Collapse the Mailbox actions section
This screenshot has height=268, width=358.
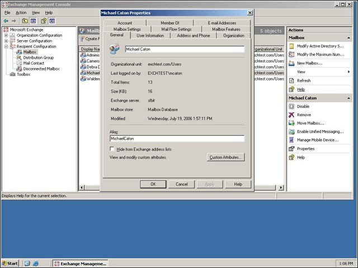click(348, 38)
